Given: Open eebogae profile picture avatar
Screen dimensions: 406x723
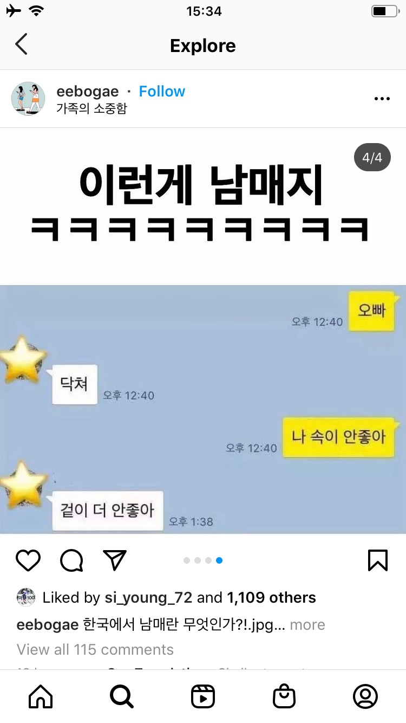Looking at the screenshot, I should pos(28,99).
